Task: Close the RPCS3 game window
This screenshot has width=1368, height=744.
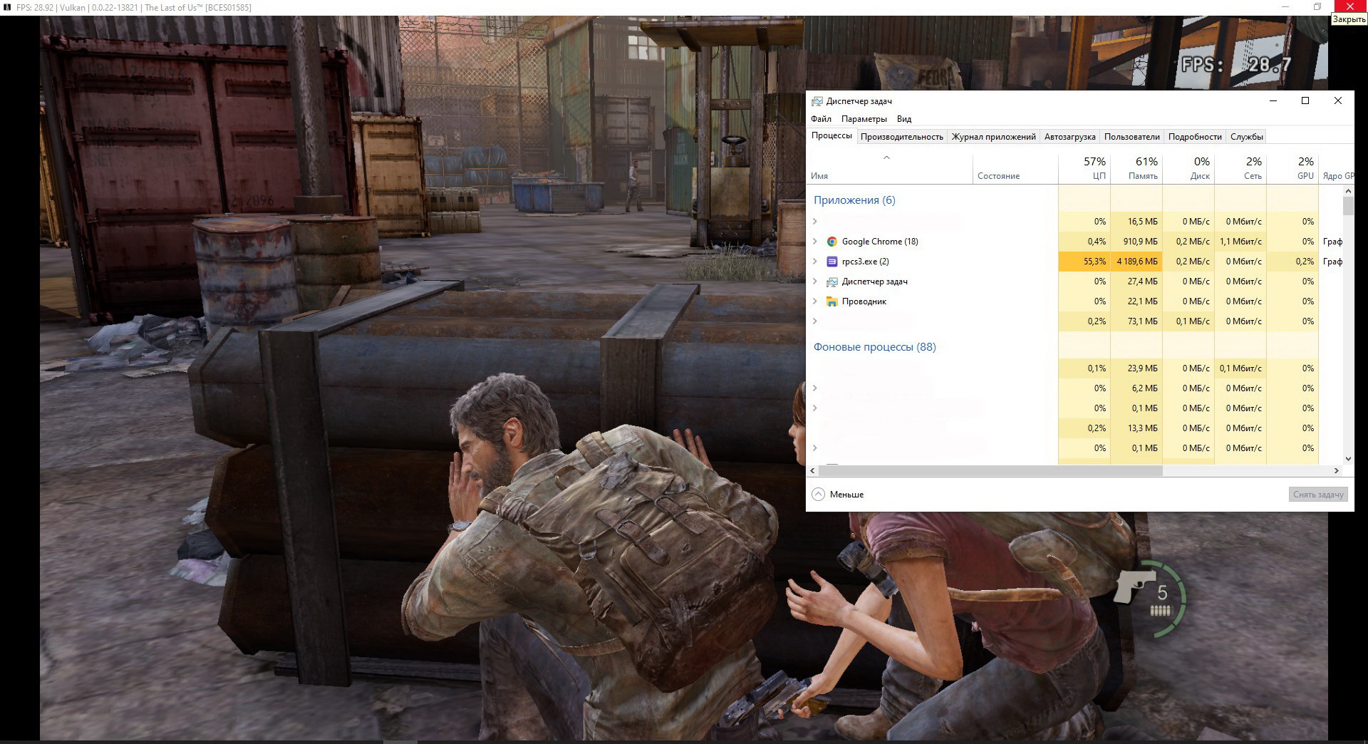Action: tap(1349, 6)
